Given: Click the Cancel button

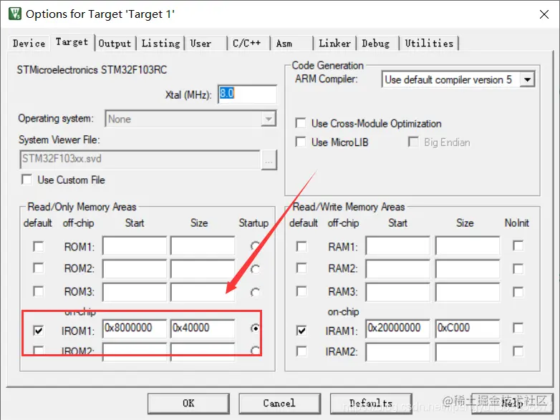Looking at the screenshot, I should point(280,404).
